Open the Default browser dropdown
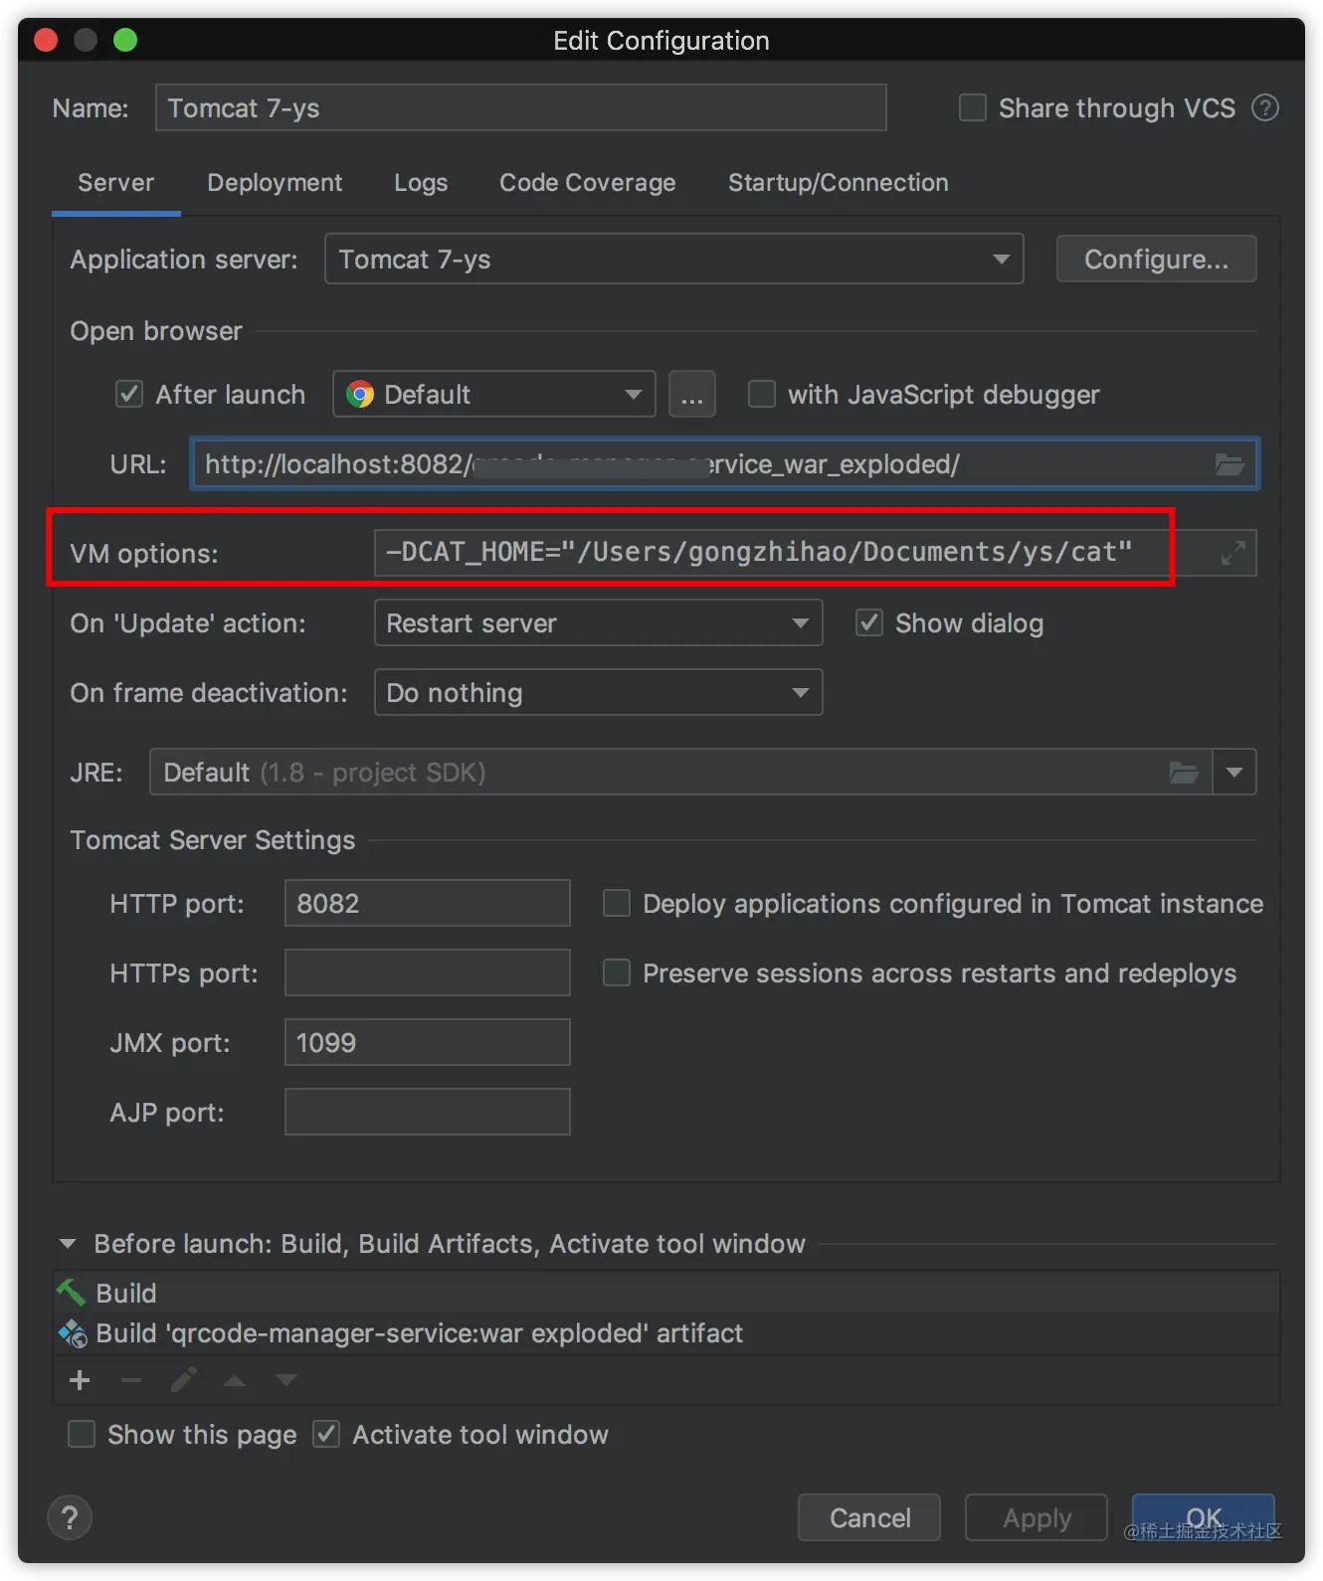This screenshot has width=1323, height=1581. (494, 395)
